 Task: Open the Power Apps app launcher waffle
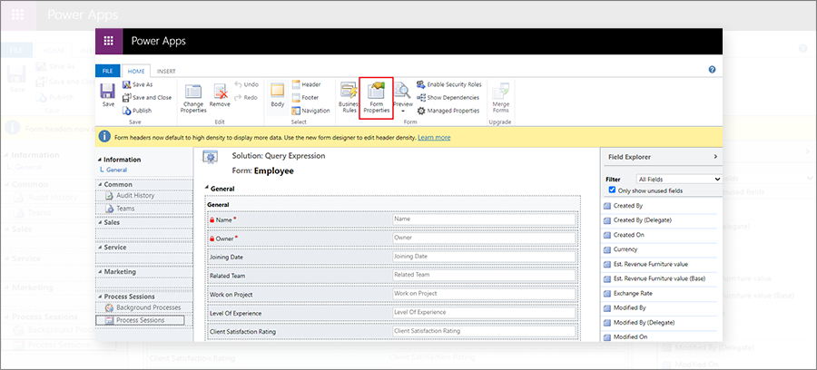click(x=109, y=41)
